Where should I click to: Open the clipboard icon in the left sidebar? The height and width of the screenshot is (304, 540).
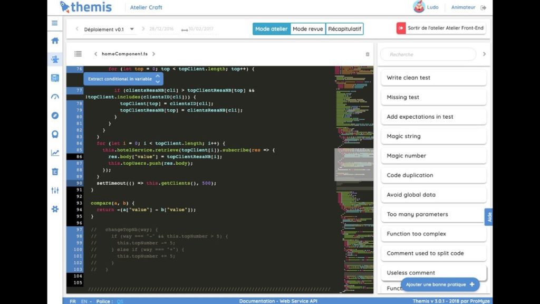[55, 171]
